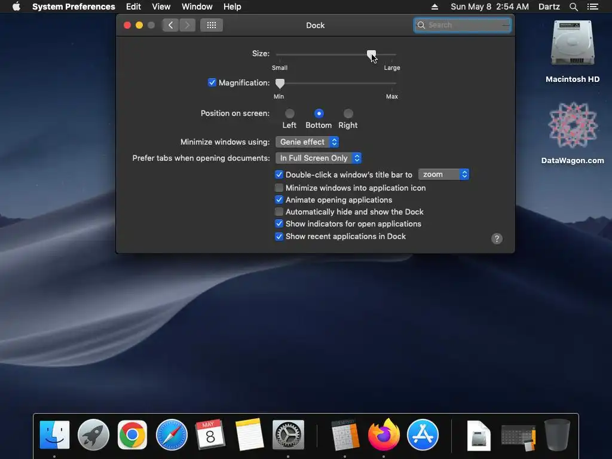The height and width of the screenshot is (459, 612).
Task: Enable Automatically hide and show the Dock
Action: [x=279, y=212]
